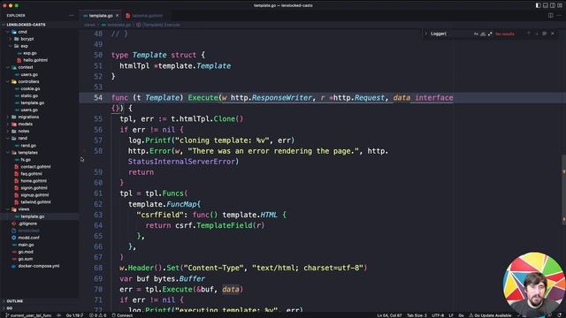The height and width of the screenshot is (318, 566).
Task: Open .gitignore file
Action: click(27, 223)
